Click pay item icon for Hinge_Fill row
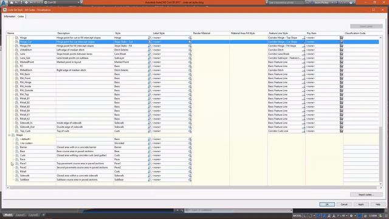The width and height of the screenshot is (389, 219). [x=342, y=46]
